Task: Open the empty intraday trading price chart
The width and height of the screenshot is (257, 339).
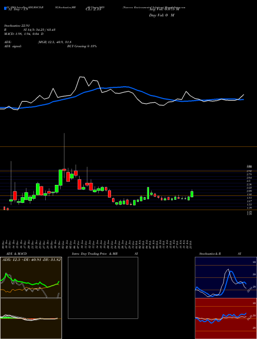Action: (103, 288)
